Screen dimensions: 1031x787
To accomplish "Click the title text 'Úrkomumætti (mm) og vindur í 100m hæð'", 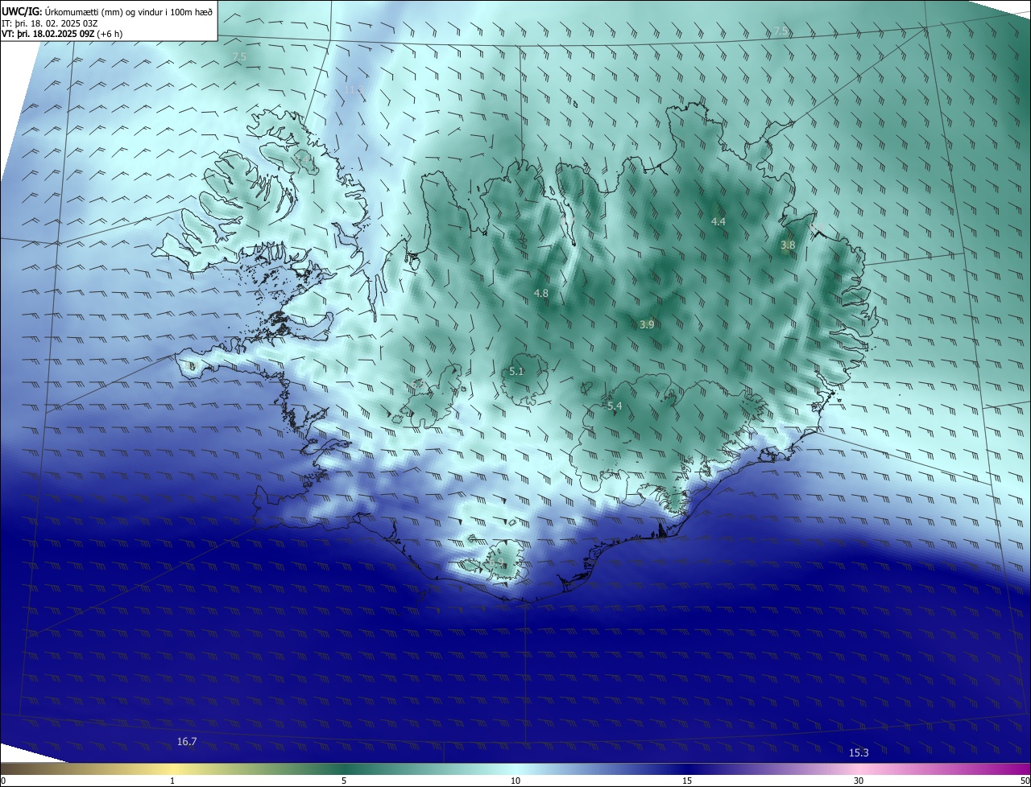I will [x=129, y=11].
